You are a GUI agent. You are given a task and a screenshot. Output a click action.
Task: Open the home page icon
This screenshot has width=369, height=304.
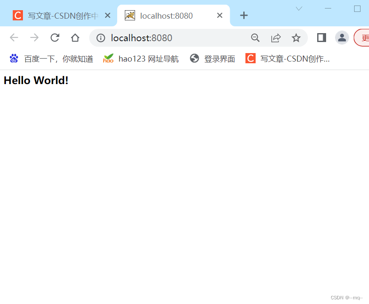coord(75,37)
